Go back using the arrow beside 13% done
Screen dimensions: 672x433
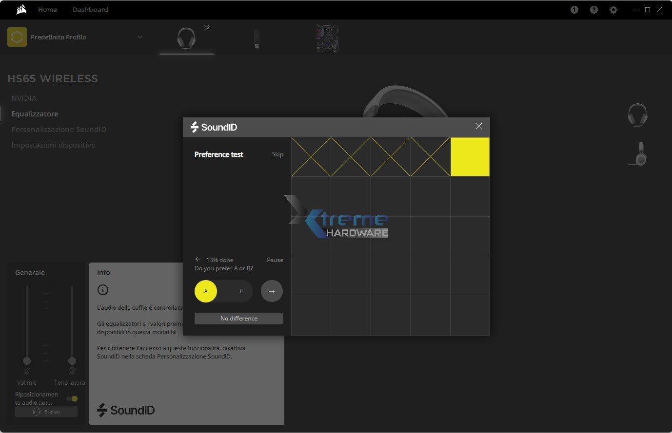tap(198, 260)
